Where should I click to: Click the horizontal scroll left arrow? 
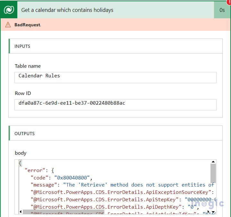(x=21, y=212)
